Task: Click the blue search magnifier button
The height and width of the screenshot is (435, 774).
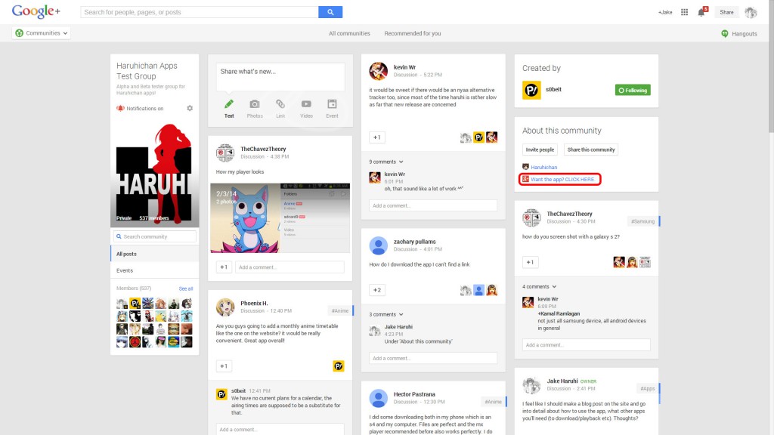Action: 330,12
